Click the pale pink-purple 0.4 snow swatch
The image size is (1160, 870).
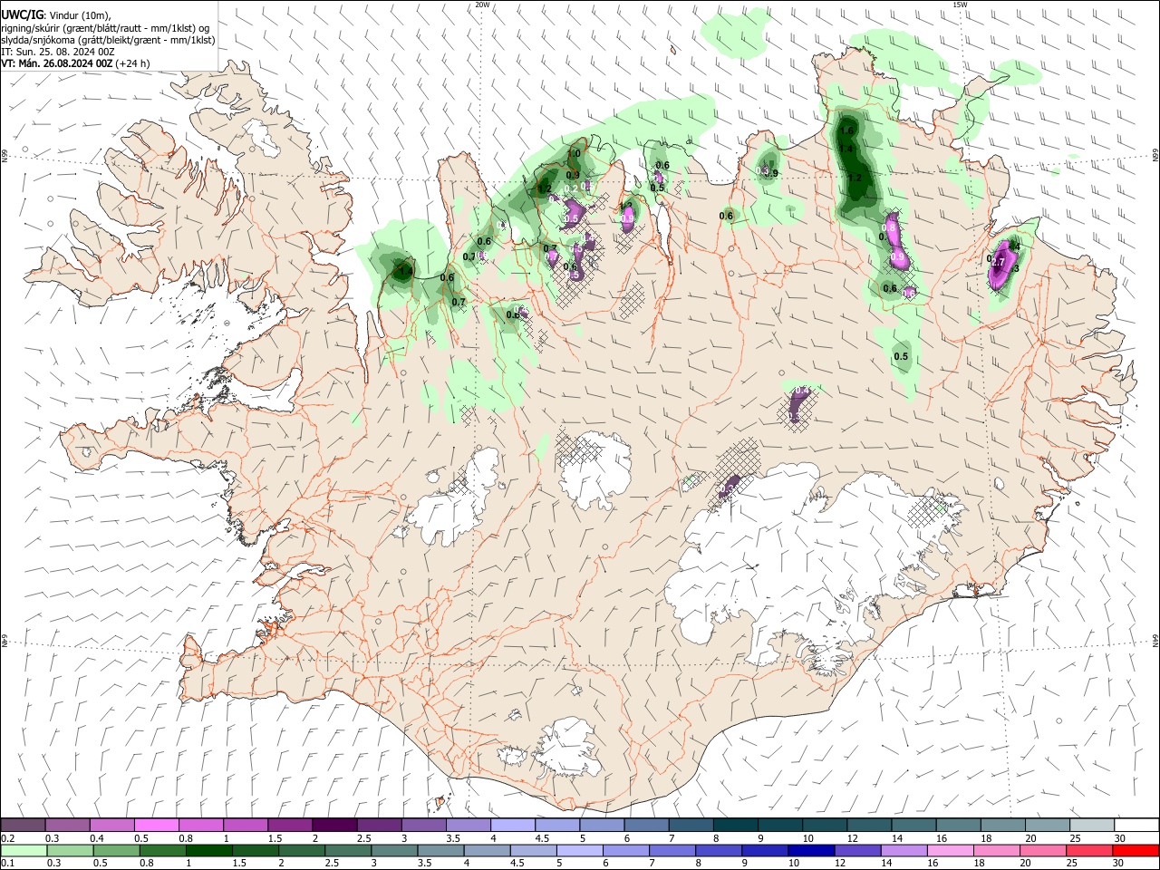click(x=111, y=826)
